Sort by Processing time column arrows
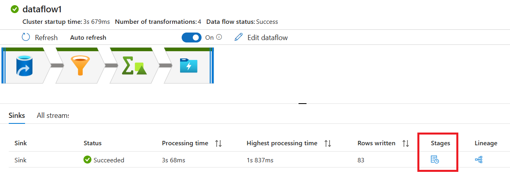This screenshot has width=510, height=177. coord(218,143)
